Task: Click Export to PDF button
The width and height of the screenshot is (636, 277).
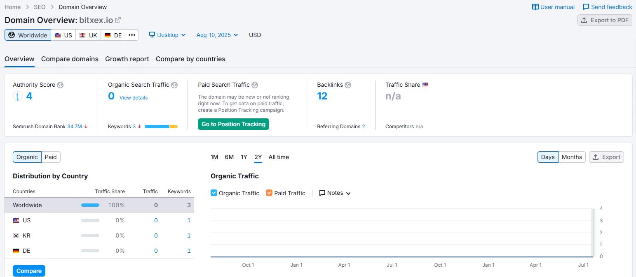Action: [x=605, y=20]
